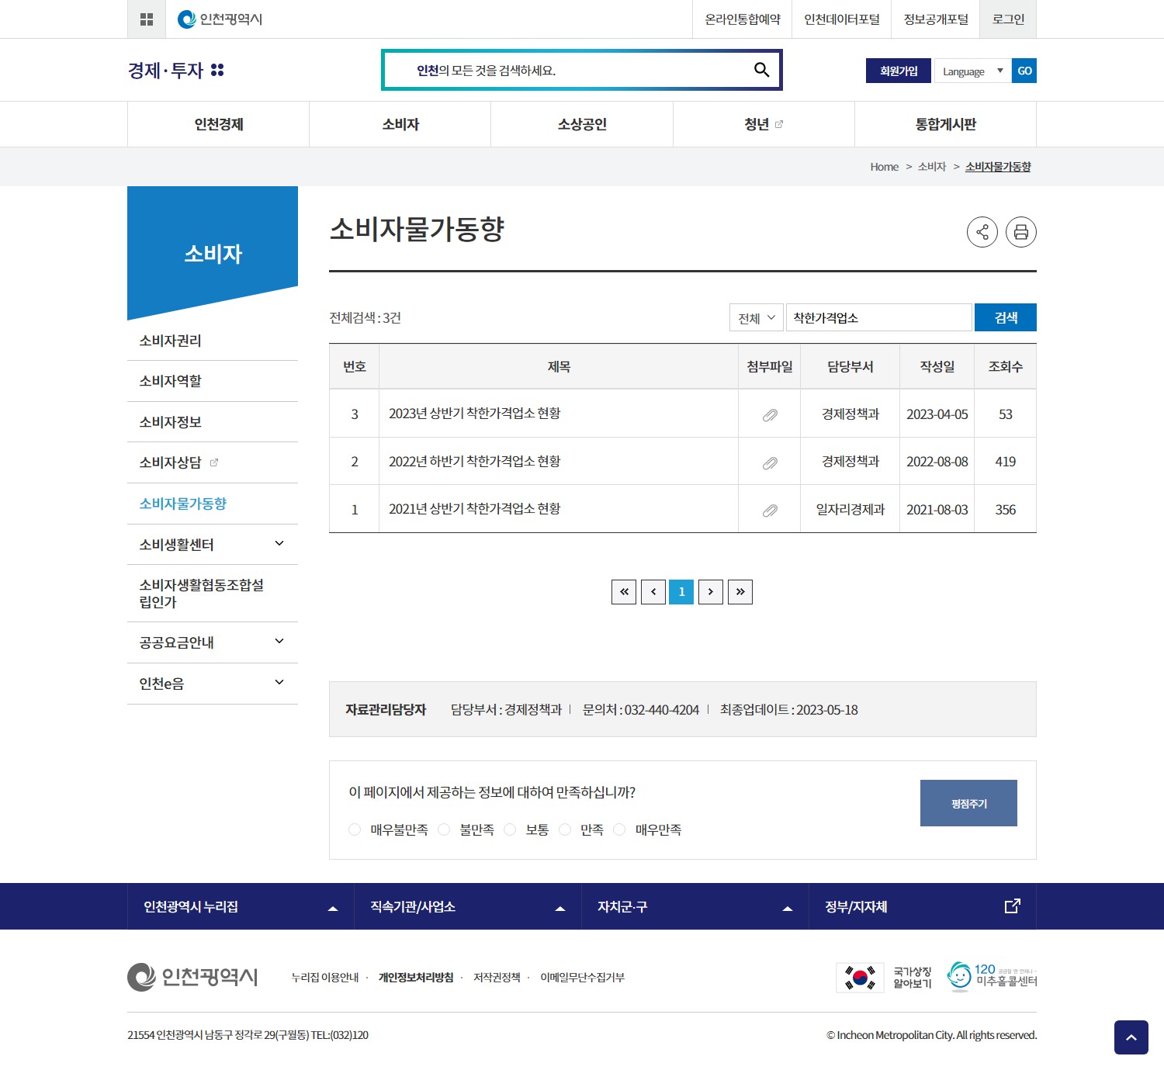Select 소비자물가동향 in the sidebar
Screen dimensions: 1164x1070
(213, 504)
